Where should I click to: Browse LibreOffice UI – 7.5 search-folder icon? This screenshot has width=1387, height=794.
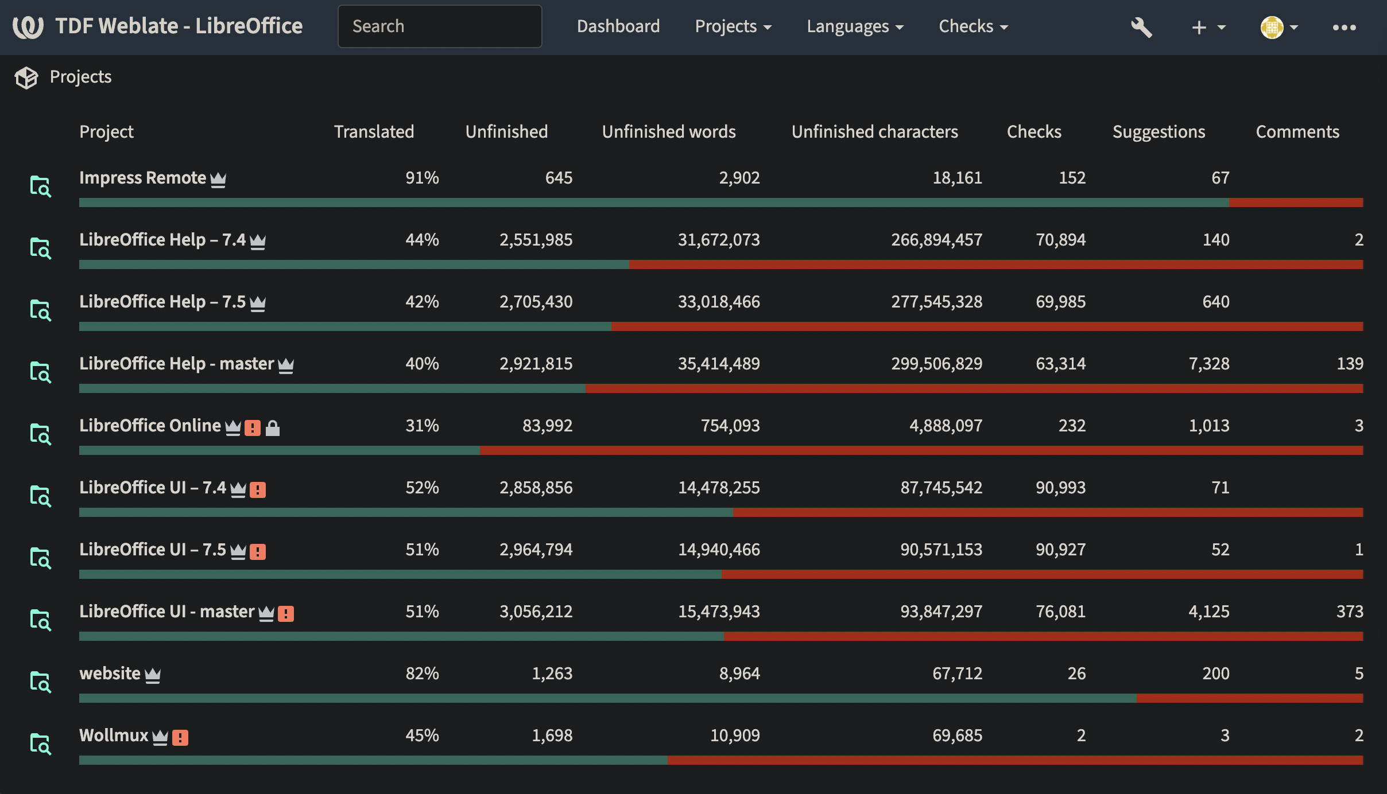40,558
